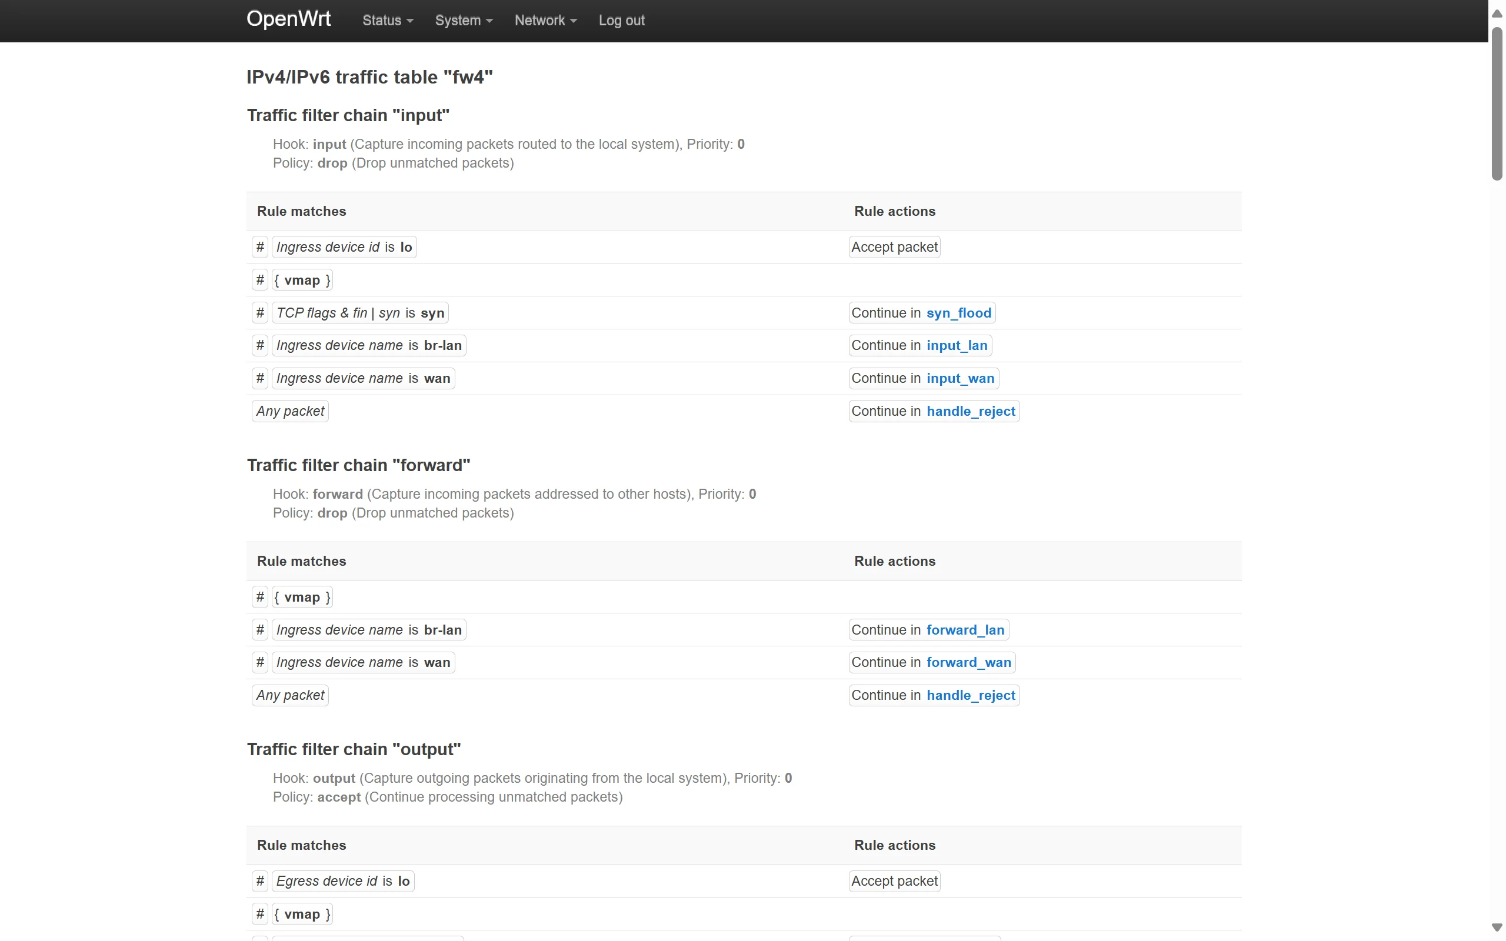Follow the syn_flood chain link
This screenshot has height=941, width=1506.
pyautogui.click(x=958, y=313)
